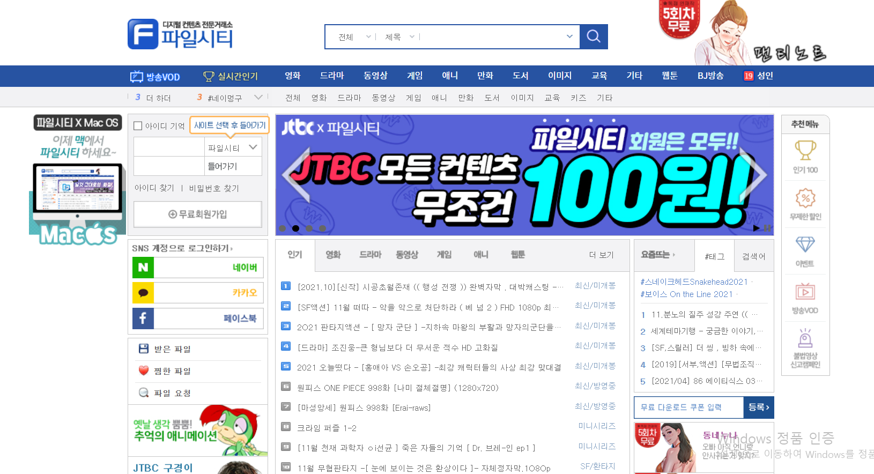Show previous banner with left arrow
This screenshot has height=474, width=874.
pyautogui.click(x=296, y=175)
